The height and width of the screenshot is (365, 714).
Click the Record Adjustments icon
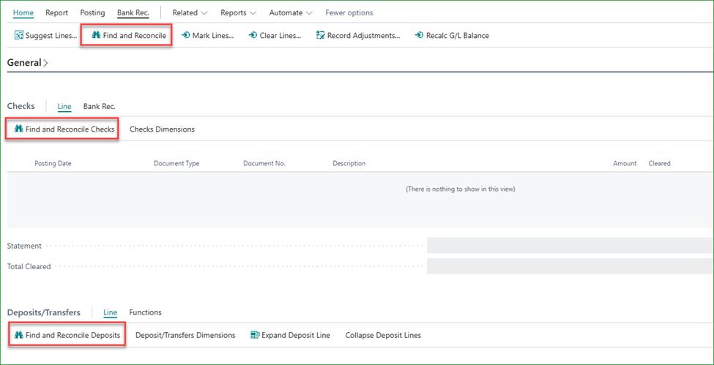pyautogui.click(x=321, y=35)
